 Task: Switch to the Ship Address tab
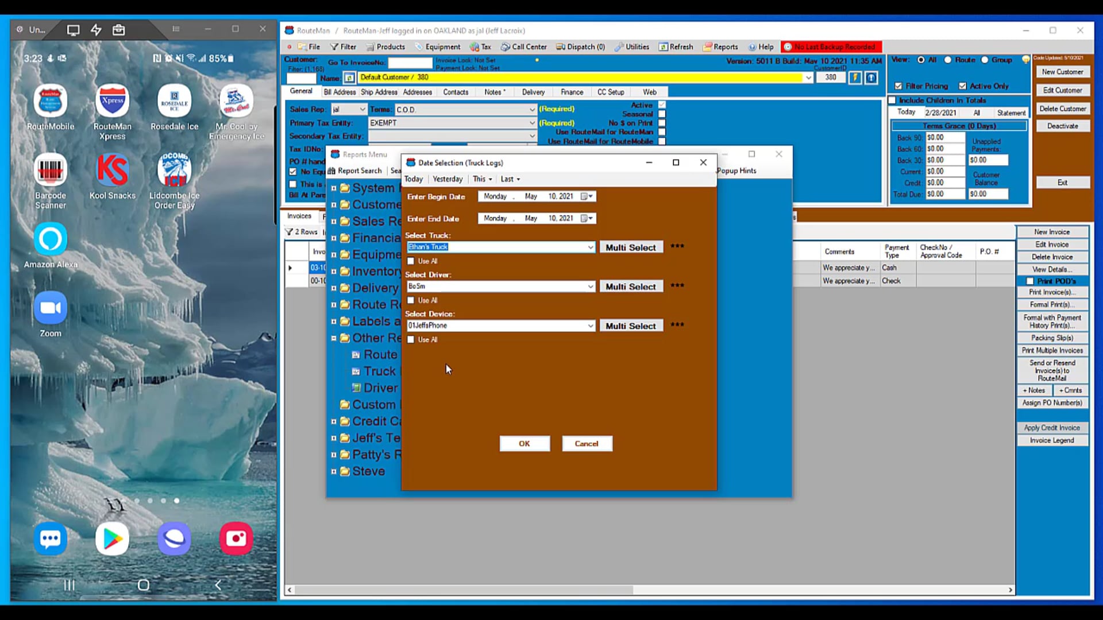click(x=379, y=92)
